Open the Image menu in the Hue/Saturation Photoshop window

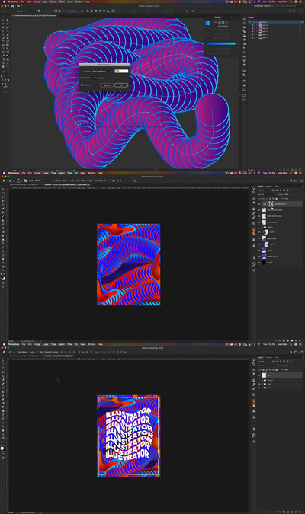(x=37, y=173)
